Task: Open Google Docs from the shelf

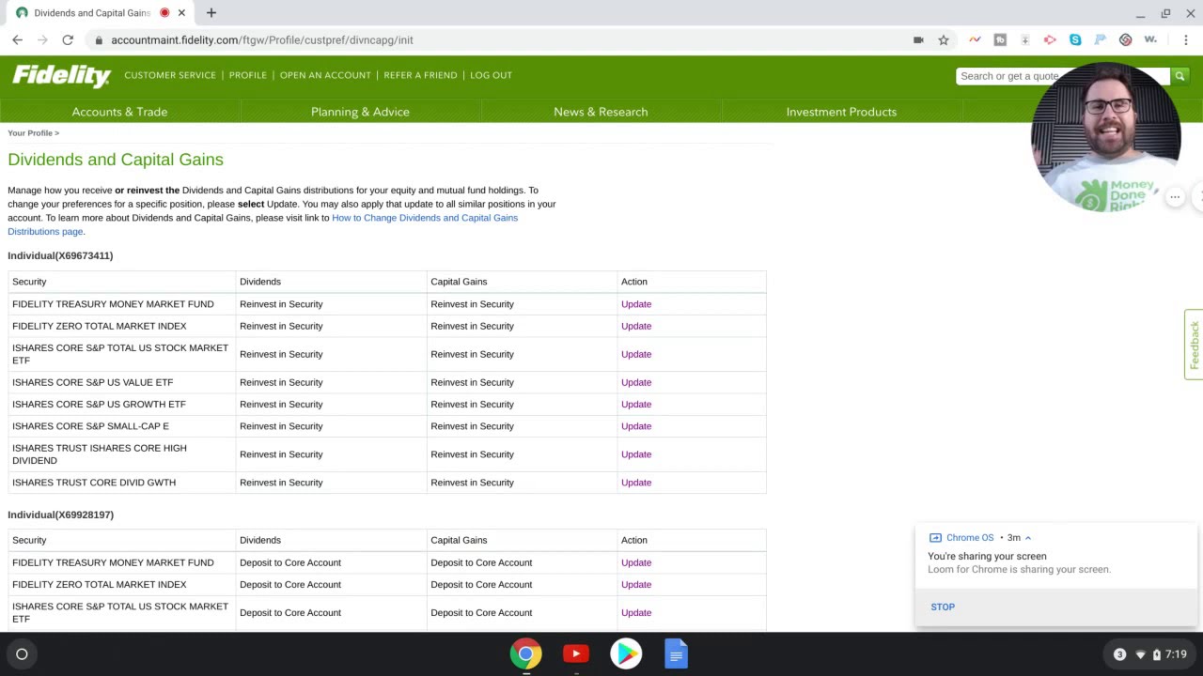Action: click(676, 654)
